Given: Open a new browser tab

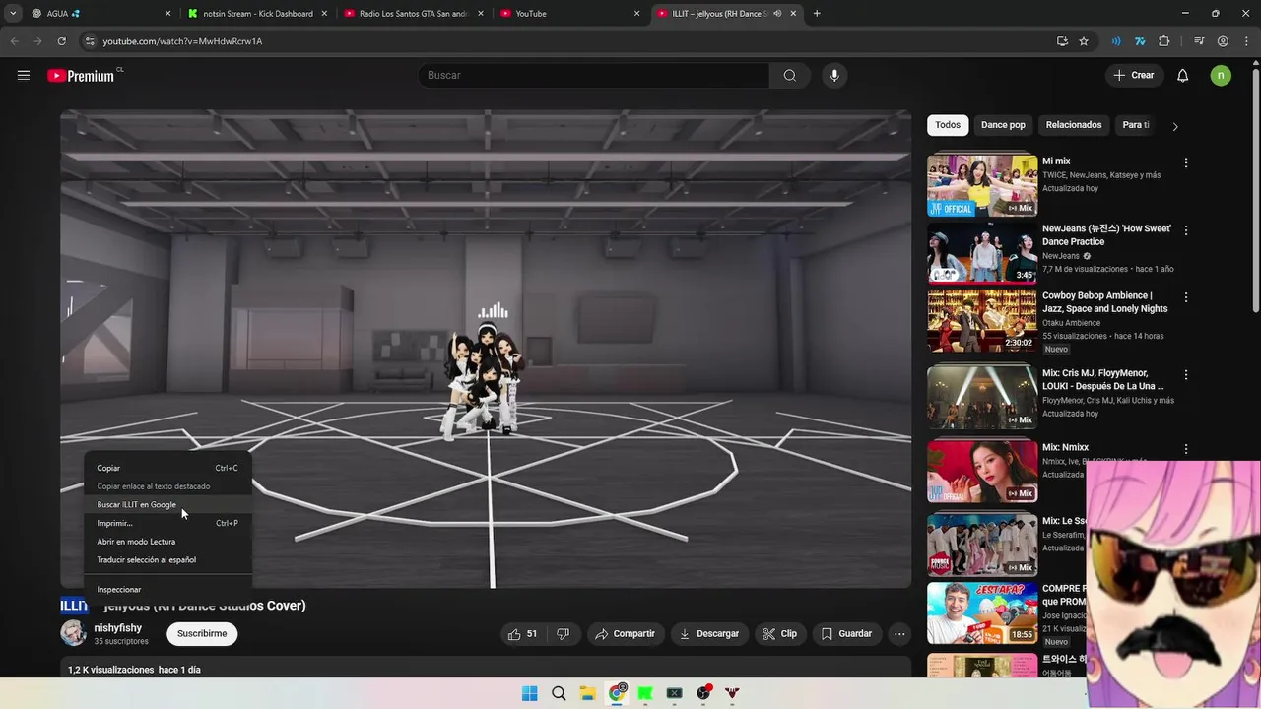Looking at the screenshot, I should pyautogui.click(x=817, y=14).
